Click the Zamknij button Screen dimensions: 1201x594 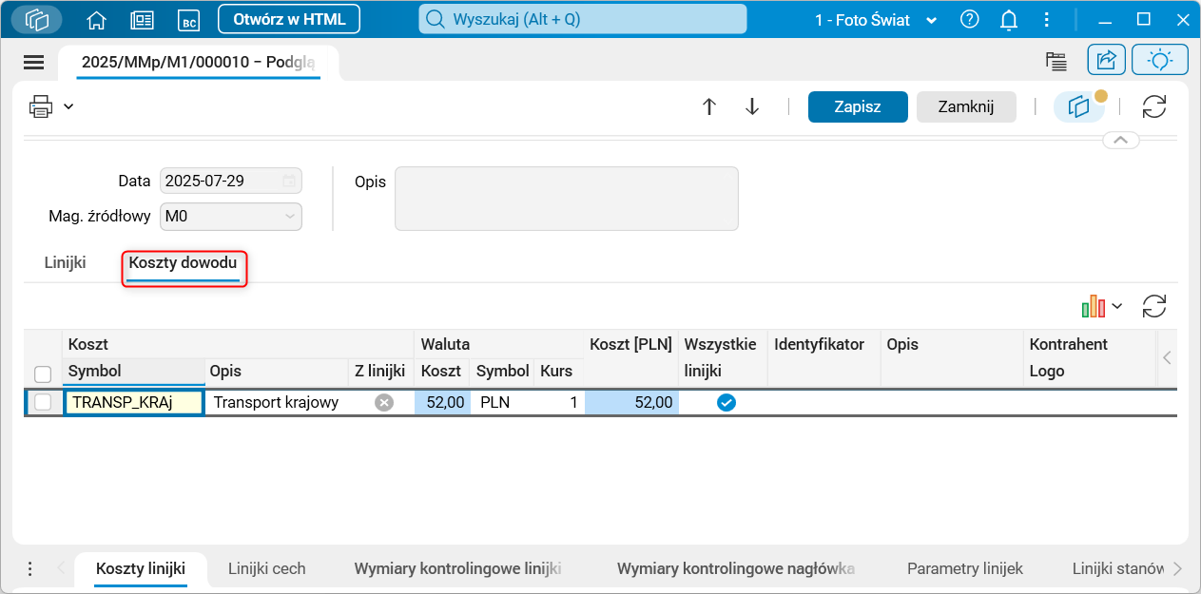coord(966,106)
